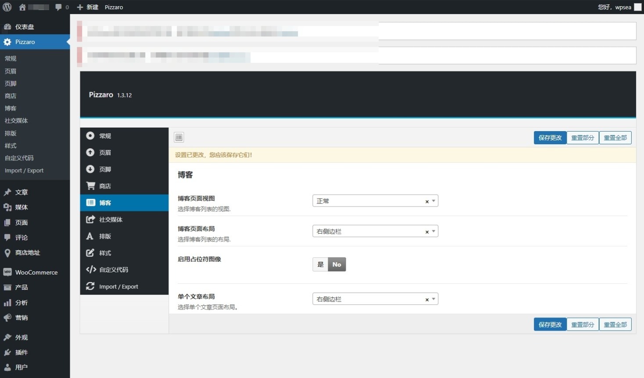Image resolution: width=644 pixels, height=378 pixels.
Task: Set 启用占位符图像 to No
Action: (337, 264)
